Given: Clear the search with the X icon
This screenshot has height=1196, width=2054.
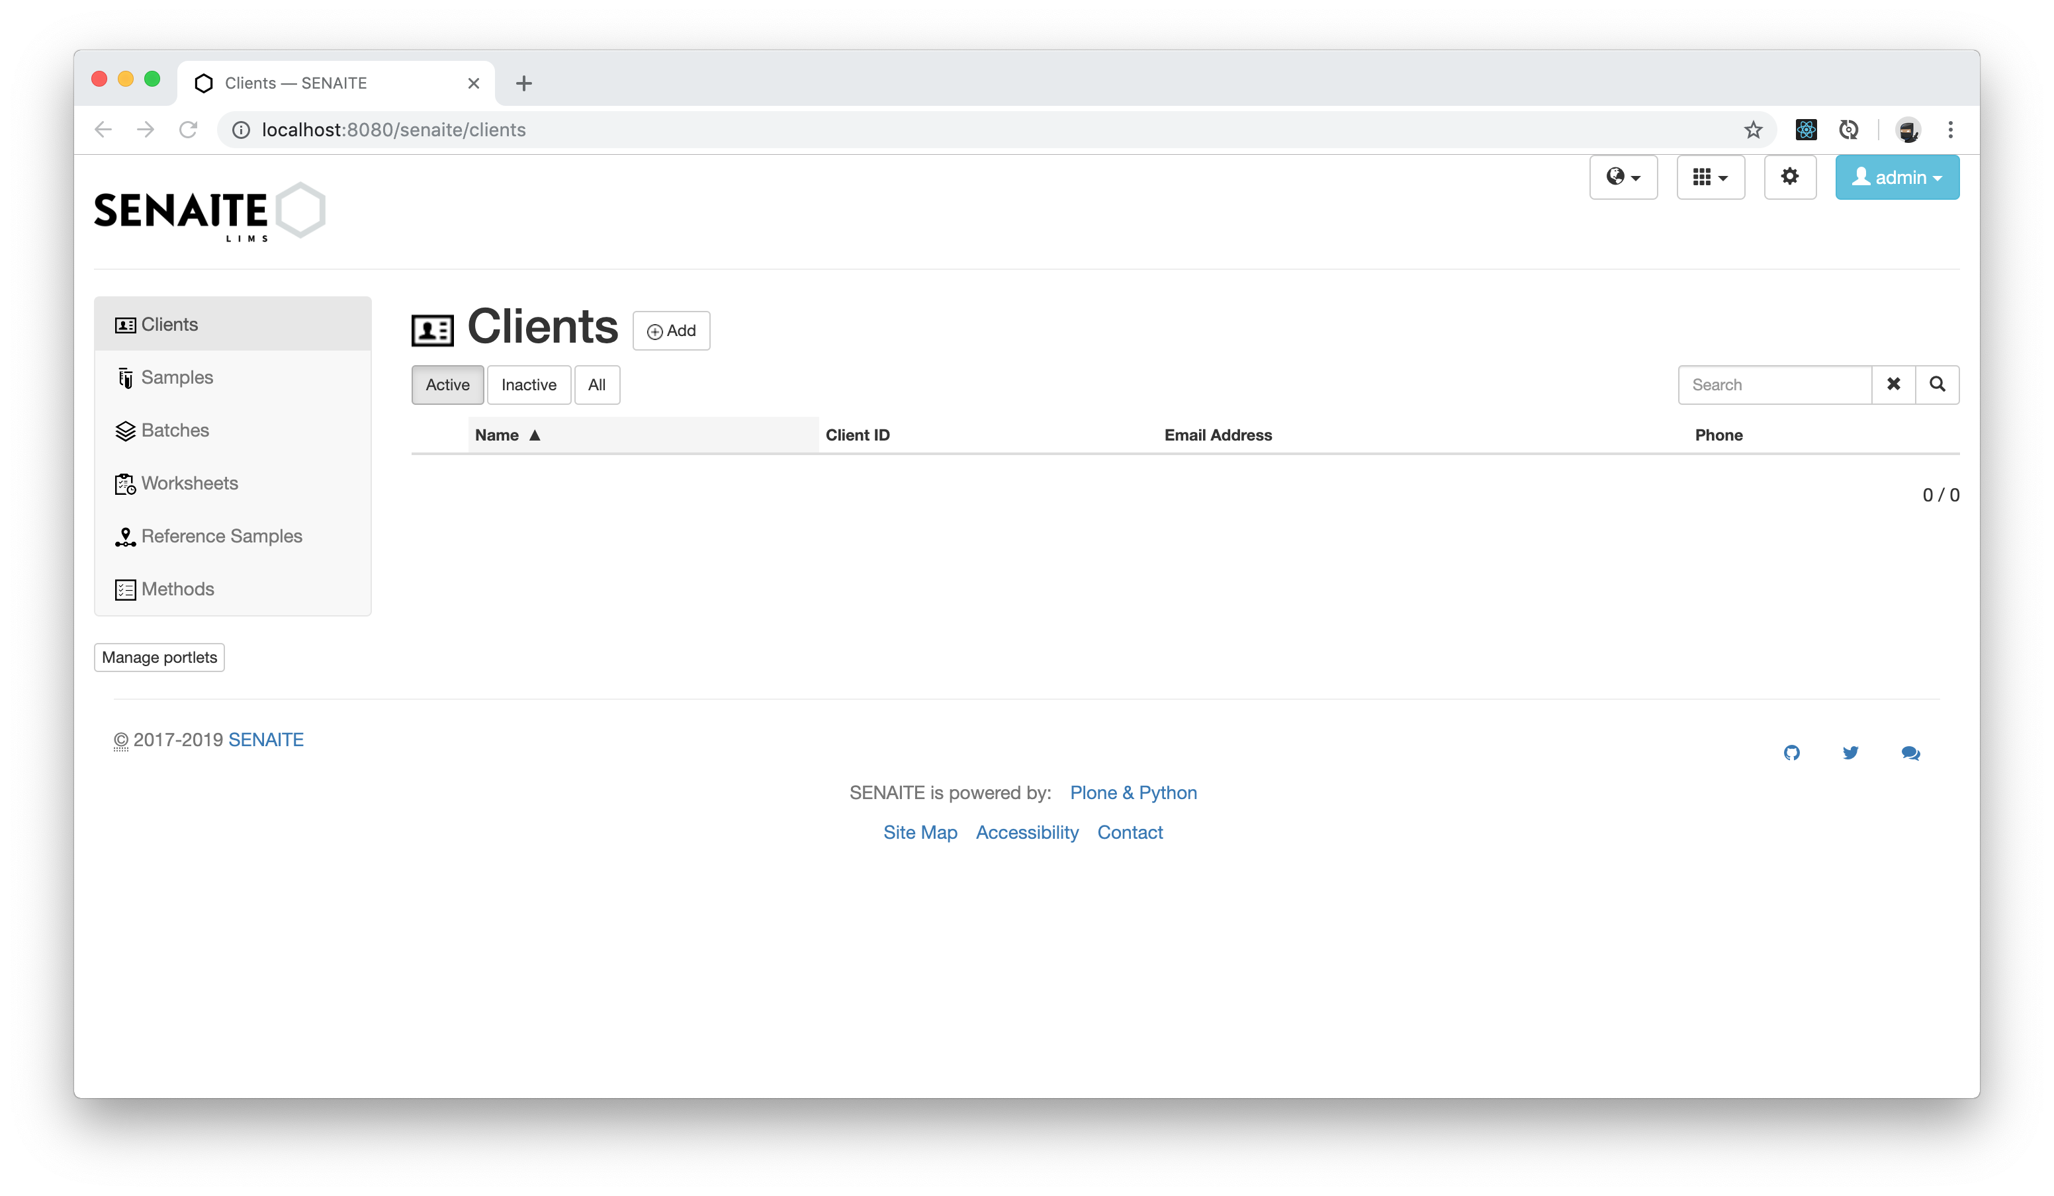Looking at the screenshot, I should (x=1893, y=384).
